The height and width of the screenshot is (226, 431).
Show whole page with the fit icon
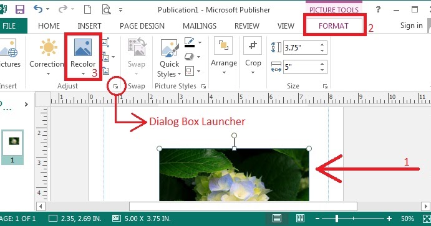[x=427, y=219]
